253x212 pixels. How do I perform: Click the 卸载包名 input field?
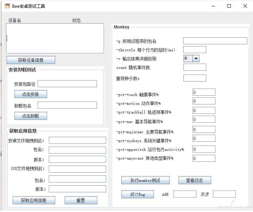pyautogui.click(x=67, y=105)
